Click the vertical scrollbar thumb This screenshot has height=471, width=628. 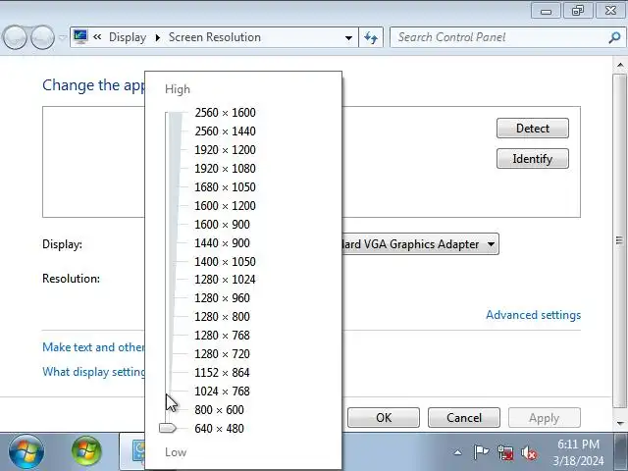coord(619,240)
